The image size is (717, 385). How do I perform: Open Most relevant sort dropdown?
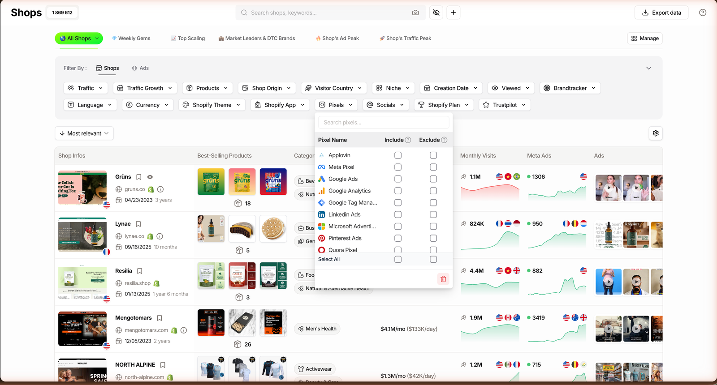click(84, 133)
